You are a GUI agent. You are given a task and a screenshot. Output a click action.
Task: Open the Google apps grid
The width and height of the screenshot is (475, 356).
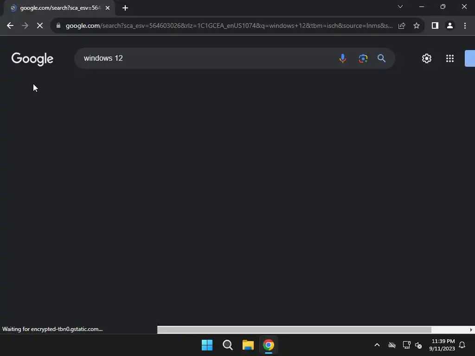(x=450, y=58)
